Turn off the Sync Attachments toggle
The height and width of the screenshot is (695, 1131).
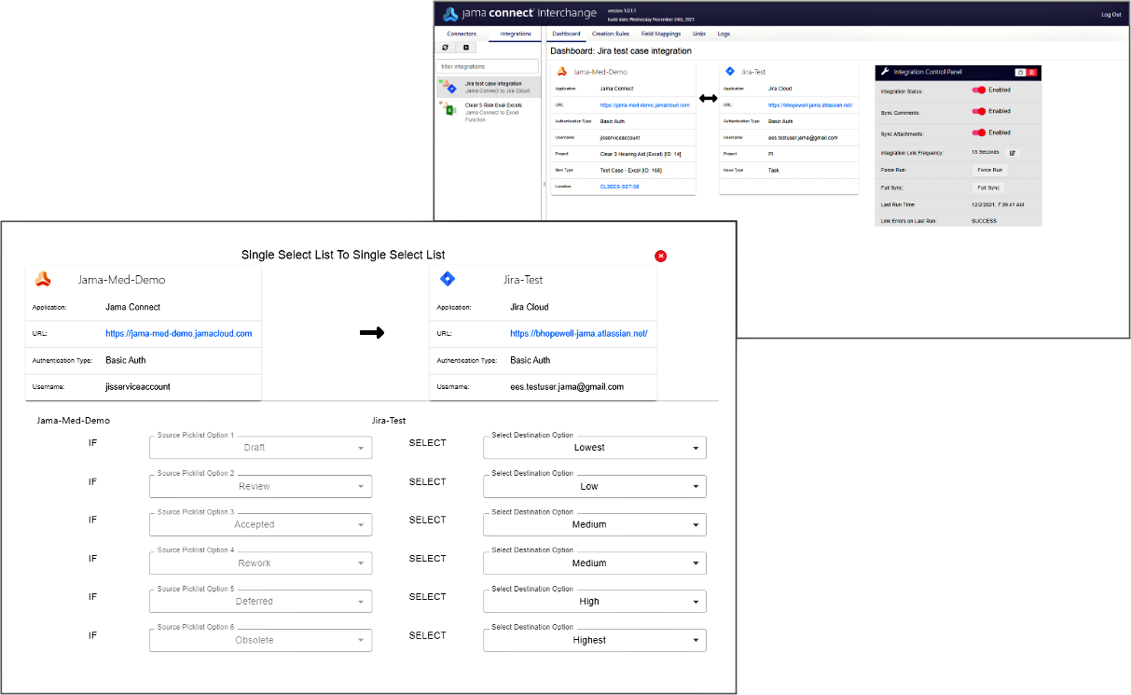coord(979,132)
